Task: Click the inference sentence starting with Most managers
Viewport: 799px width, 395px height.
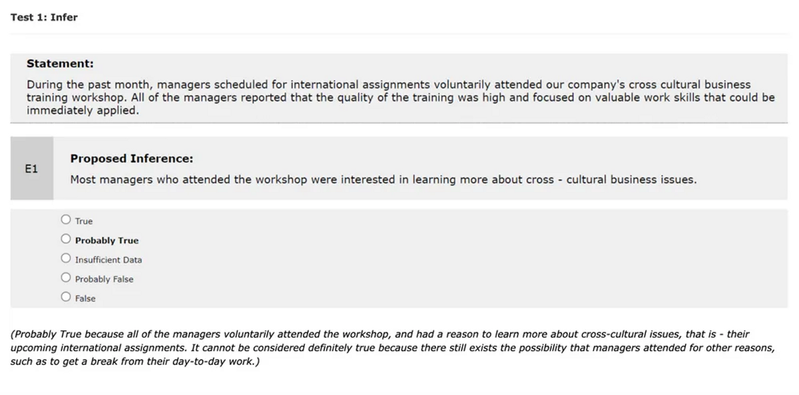Action: coord(384,180)
